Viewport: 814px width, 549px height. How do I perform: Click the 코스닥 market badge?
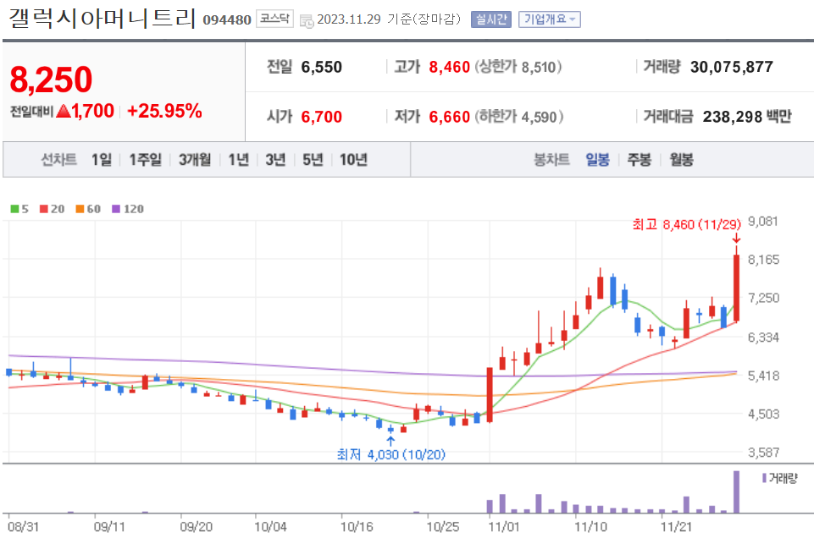(274, 19)
